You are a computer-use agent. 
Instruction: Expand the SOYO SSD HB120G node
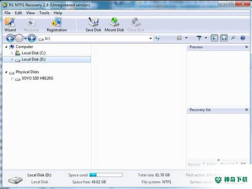pyautogui.click(x=12, y=78)
